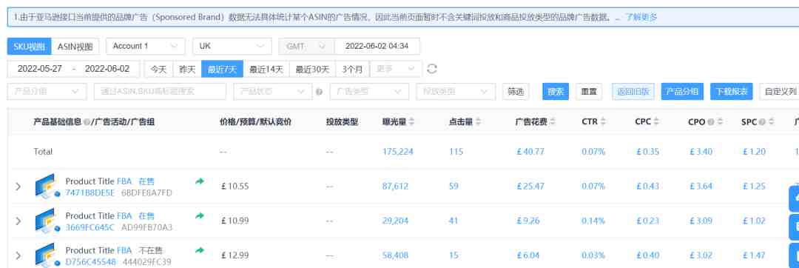Select the 最近7天 date range
The height and width of the screenshot is (268, 799).
222,69
